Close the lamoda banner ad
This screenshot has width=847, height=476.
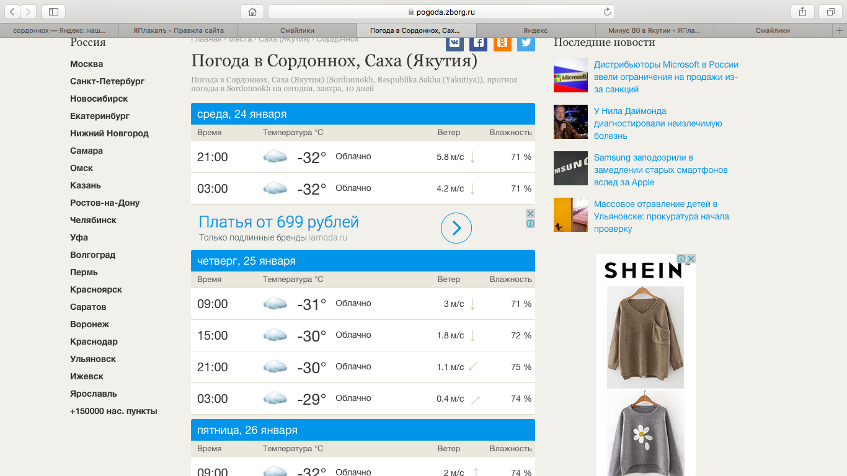[x=530, y=213]
